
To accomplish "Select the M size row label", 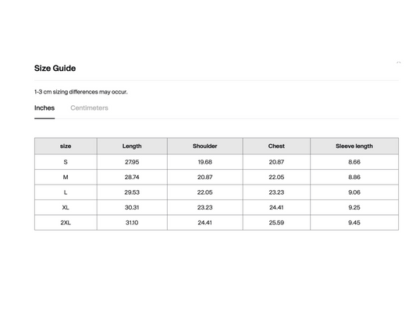I will [x=66, y=177].
